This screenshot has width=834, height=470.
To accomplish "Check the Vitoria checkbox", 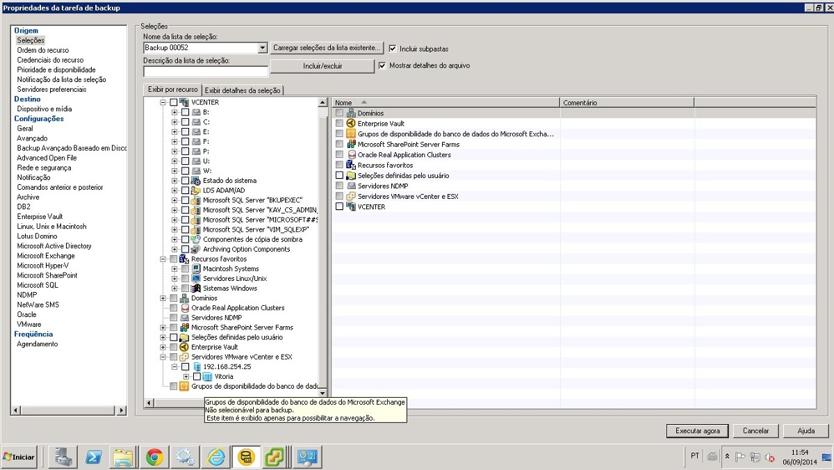I will pos(197,376).
